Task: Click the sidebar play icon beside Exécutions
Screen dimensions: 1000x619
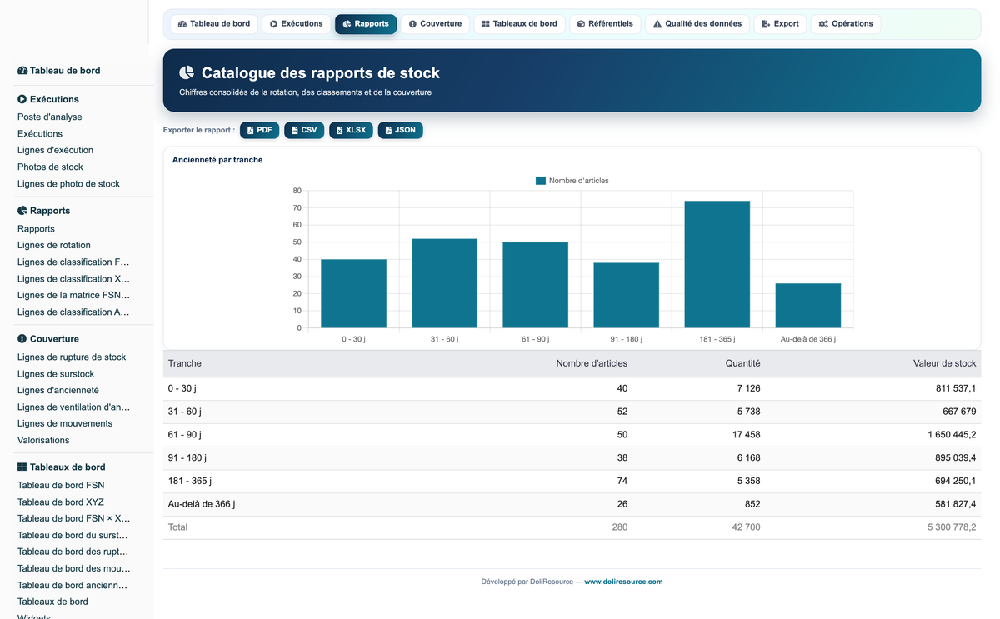Action: tap(22, 99)
